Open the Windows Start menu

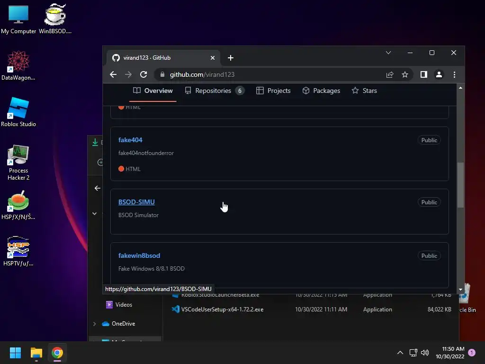15,353
